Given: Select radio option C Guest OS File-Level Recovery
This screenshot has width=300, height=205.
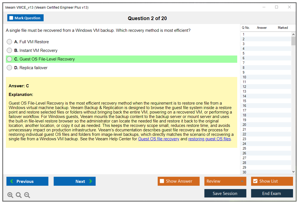Looking at the screenshot, I should coord(9,59).
